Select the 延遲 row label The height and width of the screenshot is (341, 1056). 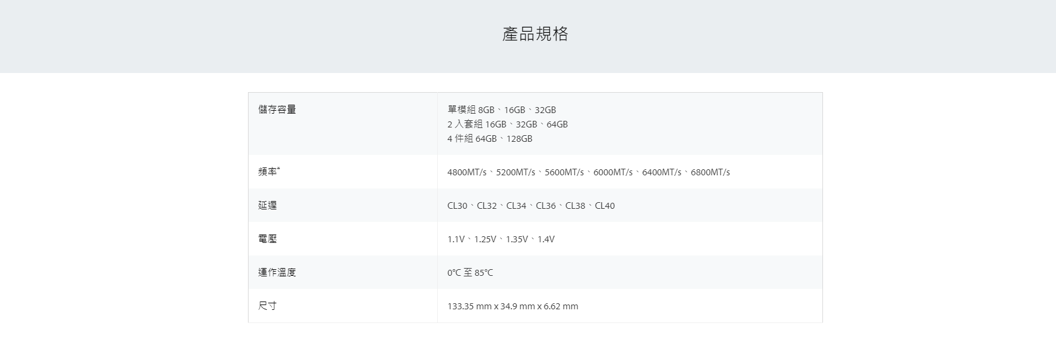point(267,205)
